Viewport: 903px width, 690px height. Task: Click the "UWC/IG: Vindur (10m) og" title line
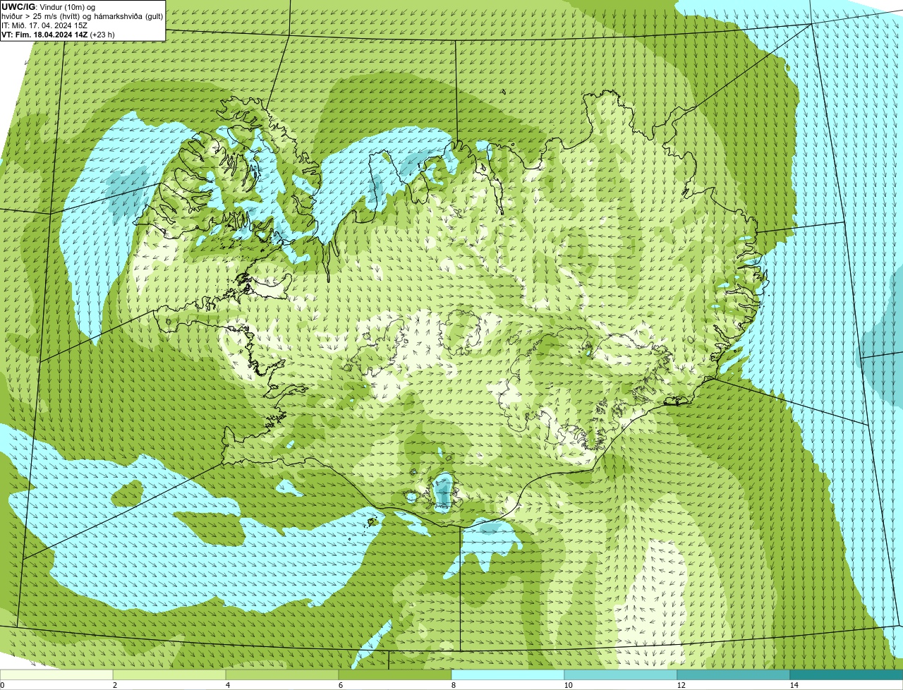click(48, 6)
